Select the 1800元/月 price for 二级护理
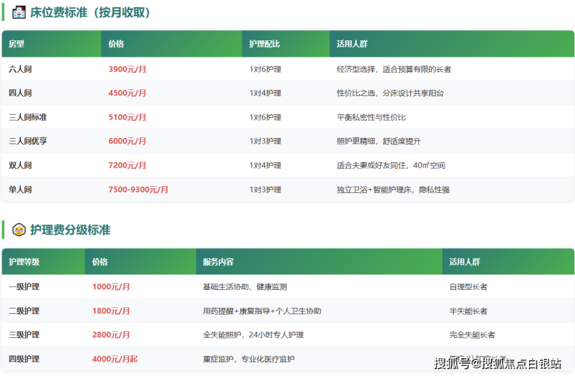The height and width of the screenshot is (376, 575). pyautogui.click(x=111, y=311)
